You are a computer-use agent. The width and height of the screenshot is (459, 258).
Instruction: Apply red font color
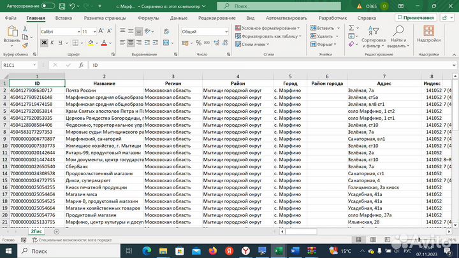click(x=104, y=43)
